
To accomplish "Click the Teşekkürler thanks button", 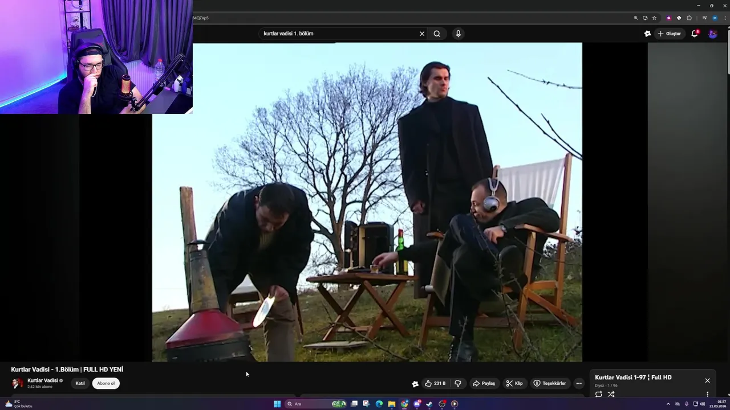I will tap(550, 383).
